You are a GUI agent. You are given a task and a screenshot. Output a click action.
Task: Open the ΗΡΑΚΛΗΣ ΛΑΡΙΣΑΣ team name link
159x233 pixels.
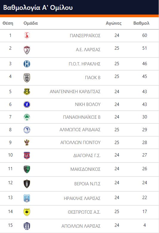click(82, 198)
